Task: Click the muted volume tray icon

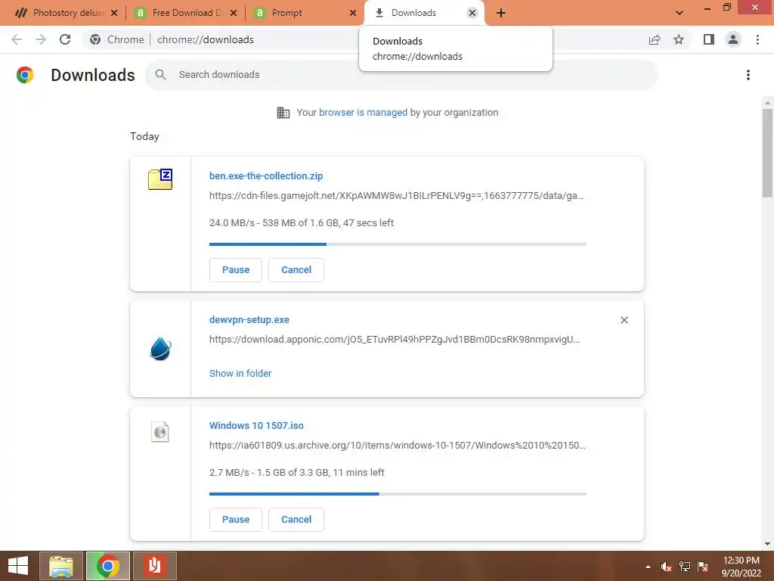Action: (x=666, y=567)
